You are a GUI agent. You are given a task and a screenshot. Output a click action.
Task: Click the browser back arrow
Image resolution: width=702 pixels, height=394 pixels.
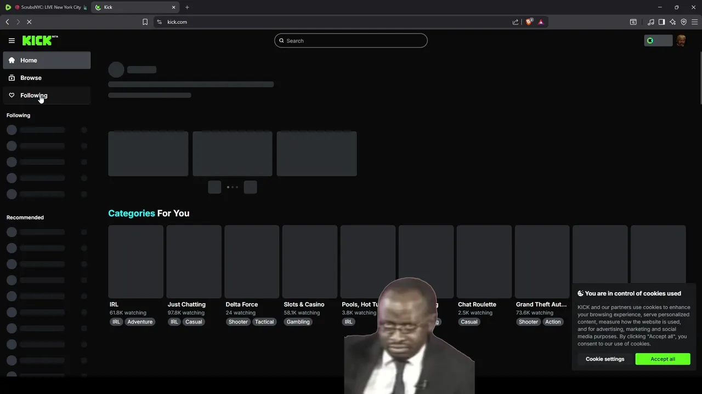point(7,22)
